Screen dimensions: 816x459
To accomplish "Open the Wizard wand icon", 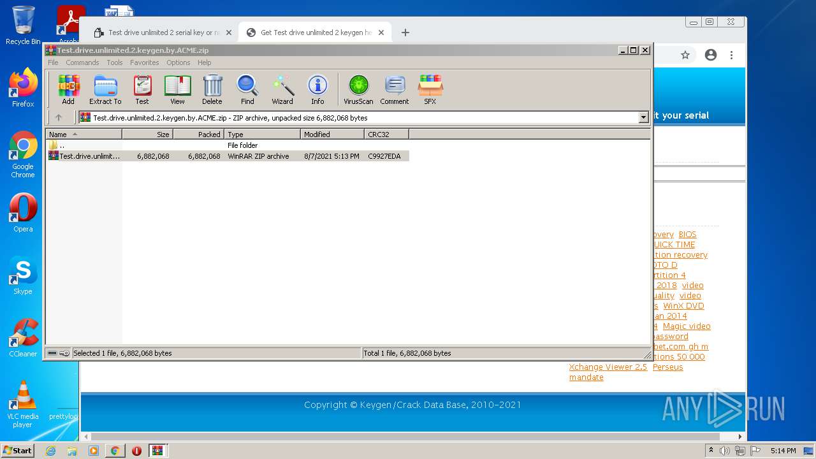I will click(282, 89).
